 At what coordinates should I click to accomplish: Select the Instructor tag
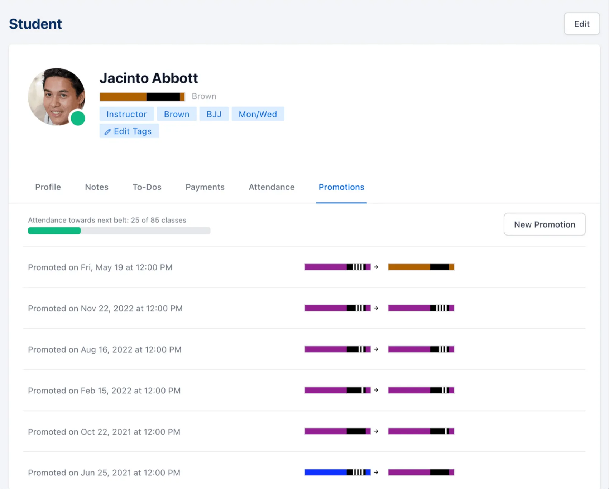click(126, 114)
